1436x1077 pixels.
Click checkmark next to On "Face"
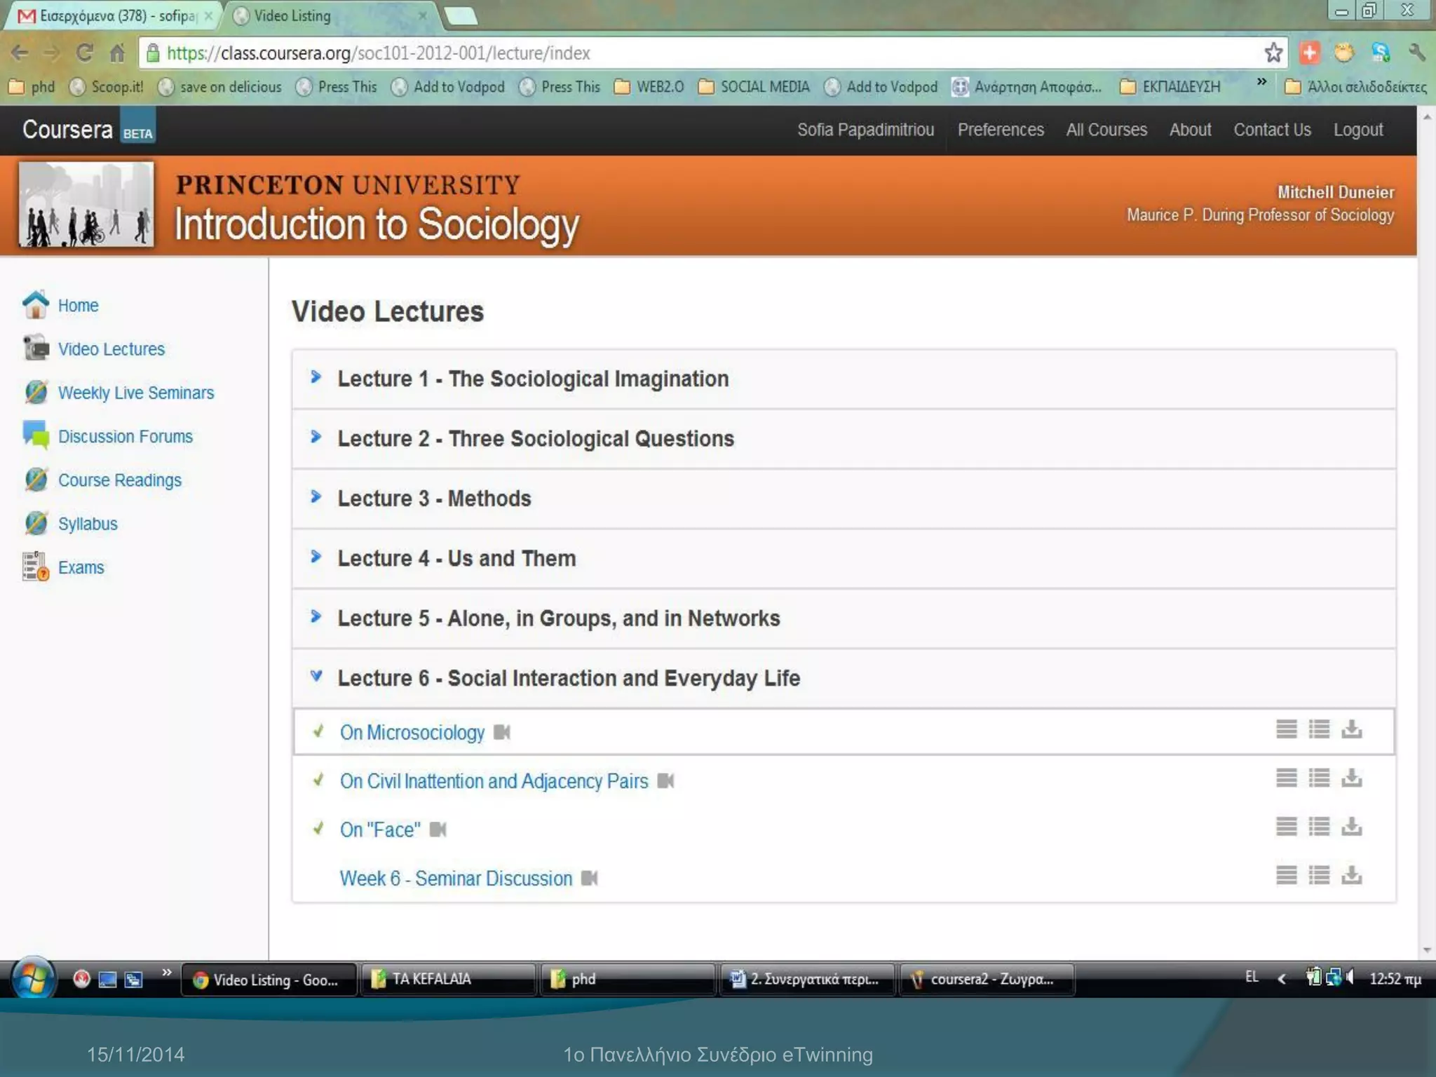pos(318,829)
